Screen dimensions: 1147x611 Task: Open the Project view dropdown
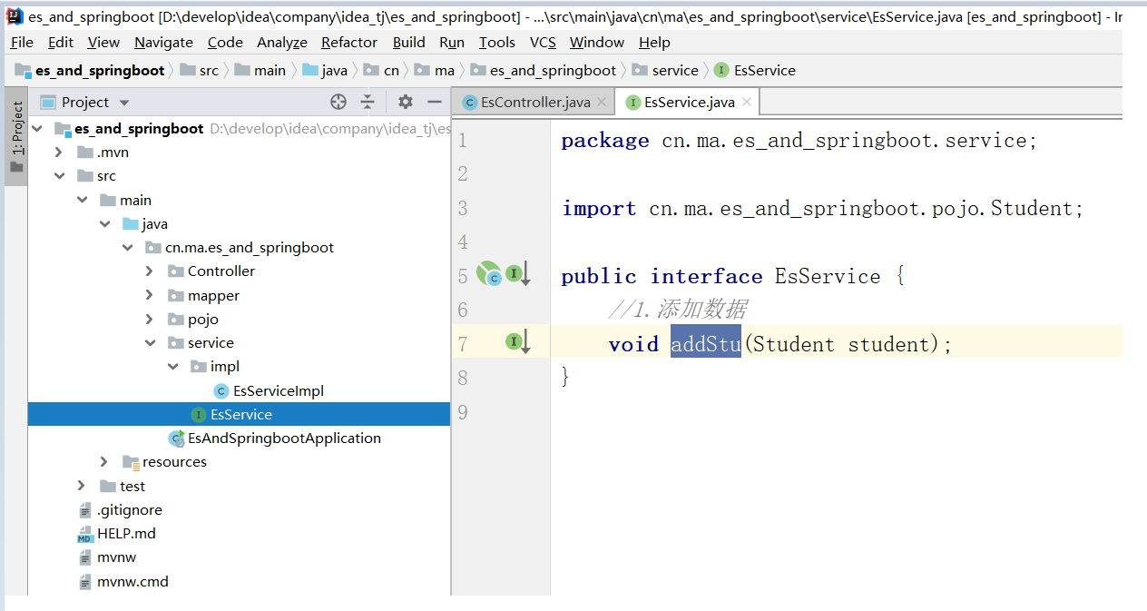coord(124,103)
